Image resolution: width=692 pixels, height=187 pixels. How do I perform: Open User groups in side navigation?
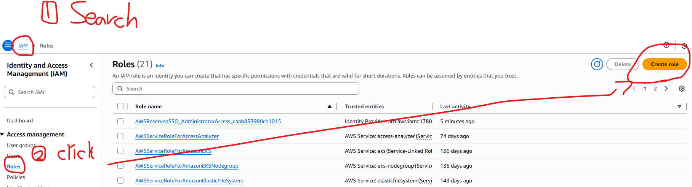tap(21, 145)
